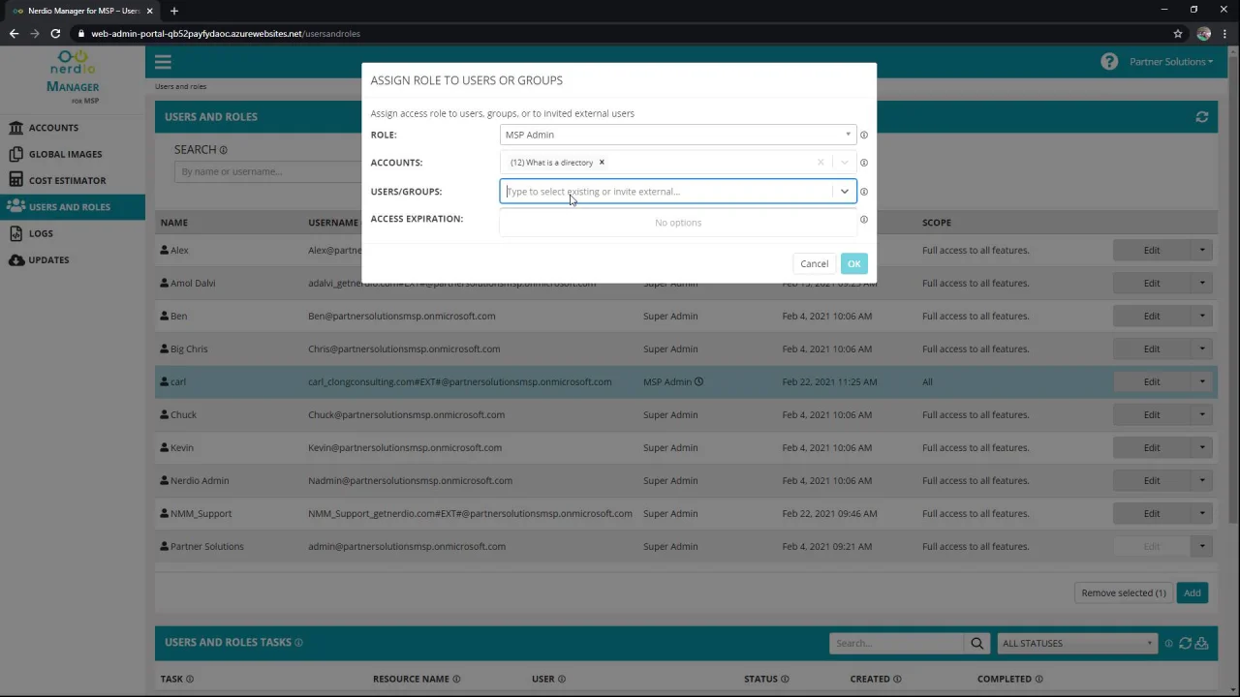This screenshot has width=1240, height=697.
Task: Click the Updates cloud icon
Action: click(x=15, y=259)
